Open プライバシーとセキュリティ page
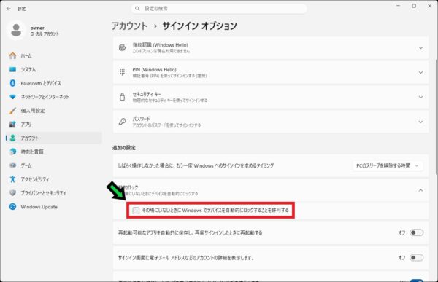Screen dimensions: 438x282 coord(53,193)
